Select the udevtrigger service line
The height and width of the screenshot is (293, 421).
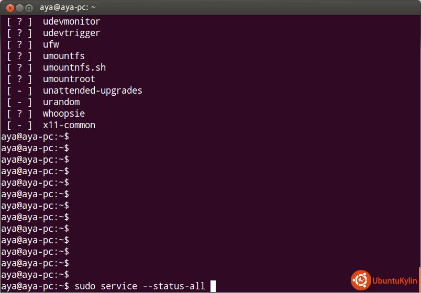(x=71, y=33)
